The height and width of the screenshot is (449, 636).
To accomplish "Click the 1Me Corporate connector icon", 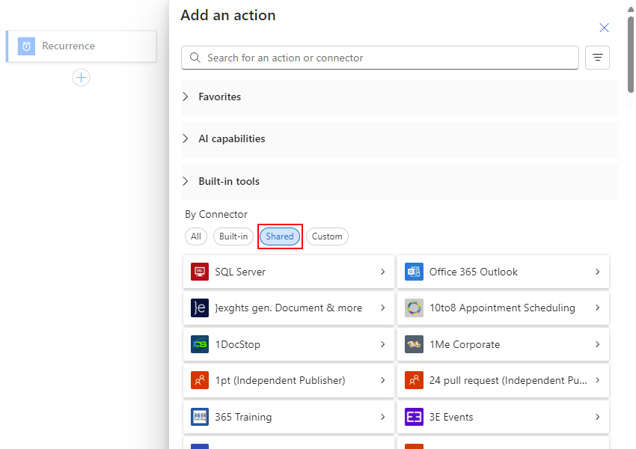I will 414,344.
